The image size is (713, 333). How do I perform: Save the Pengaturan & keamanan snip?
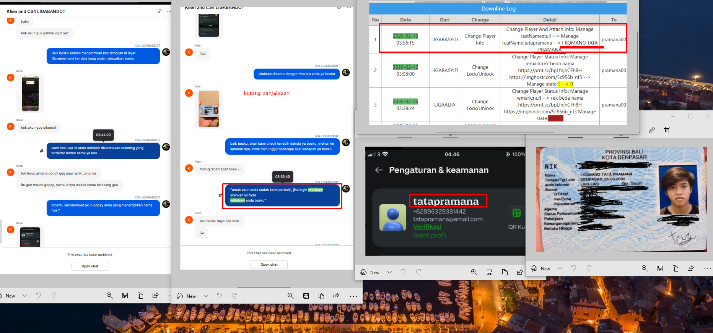click(x=490, y=272)
